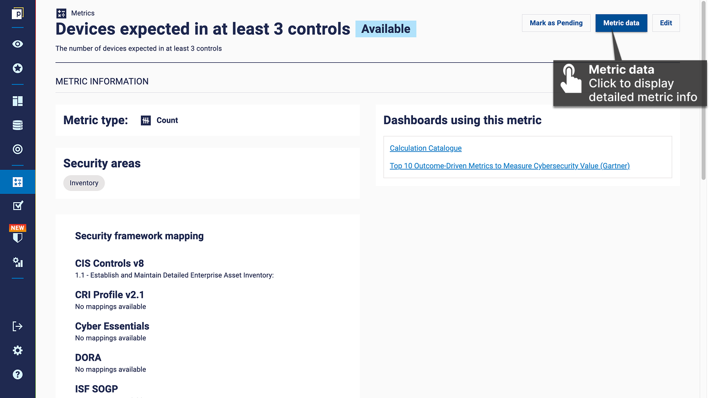709x398 pixels.
Task: Click the Mark as Pending button
Action: coord(556,23)
